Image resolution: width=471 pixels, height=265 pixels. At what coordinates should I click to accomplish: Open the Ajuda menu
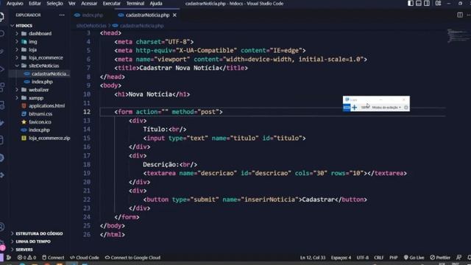pyautogui.click(x=156, y=4)
